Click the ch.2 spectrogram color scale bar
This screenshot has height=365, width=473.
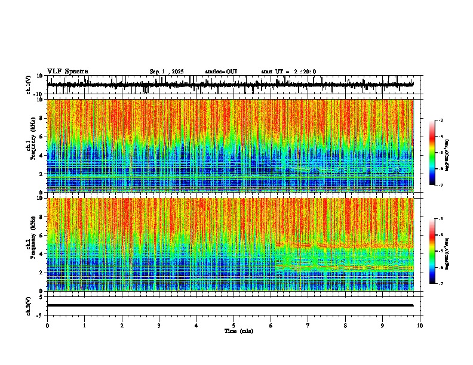coord(432,251)
